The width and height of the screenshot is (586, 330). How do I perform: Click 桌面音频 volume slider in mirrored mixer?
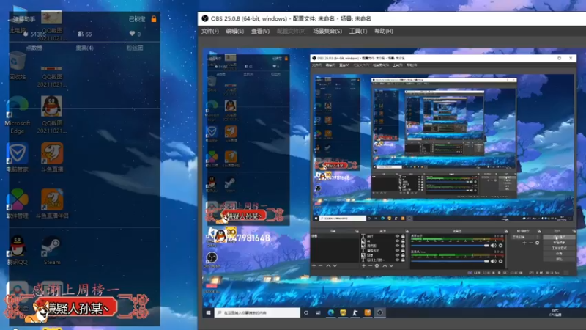(x=450, y=246)
